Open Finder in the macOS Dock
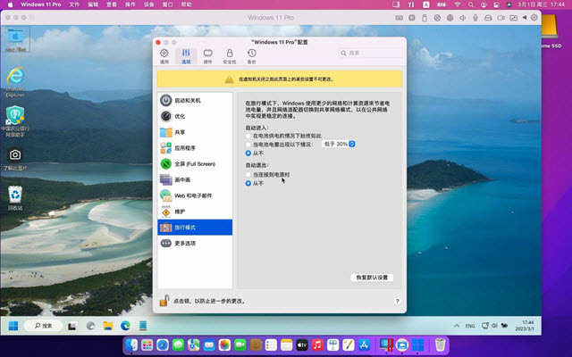 (131, 345)
